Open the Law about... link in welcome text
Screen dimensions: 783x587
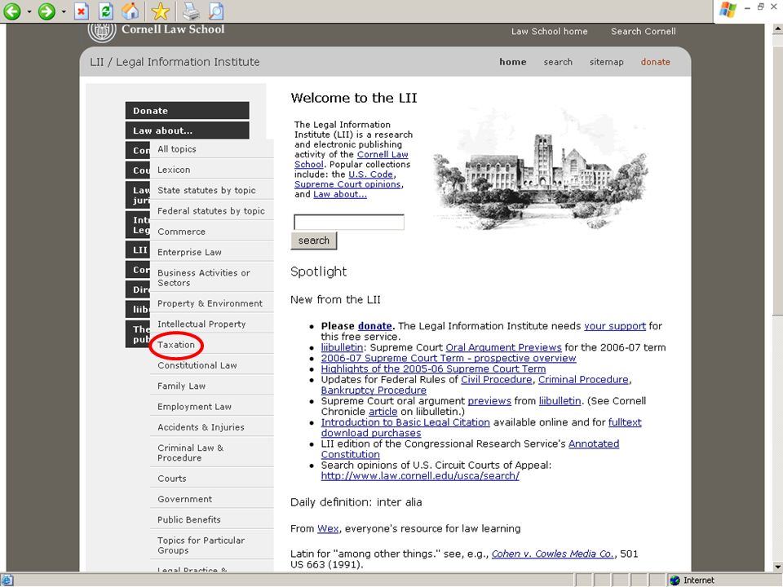[339, 194]
